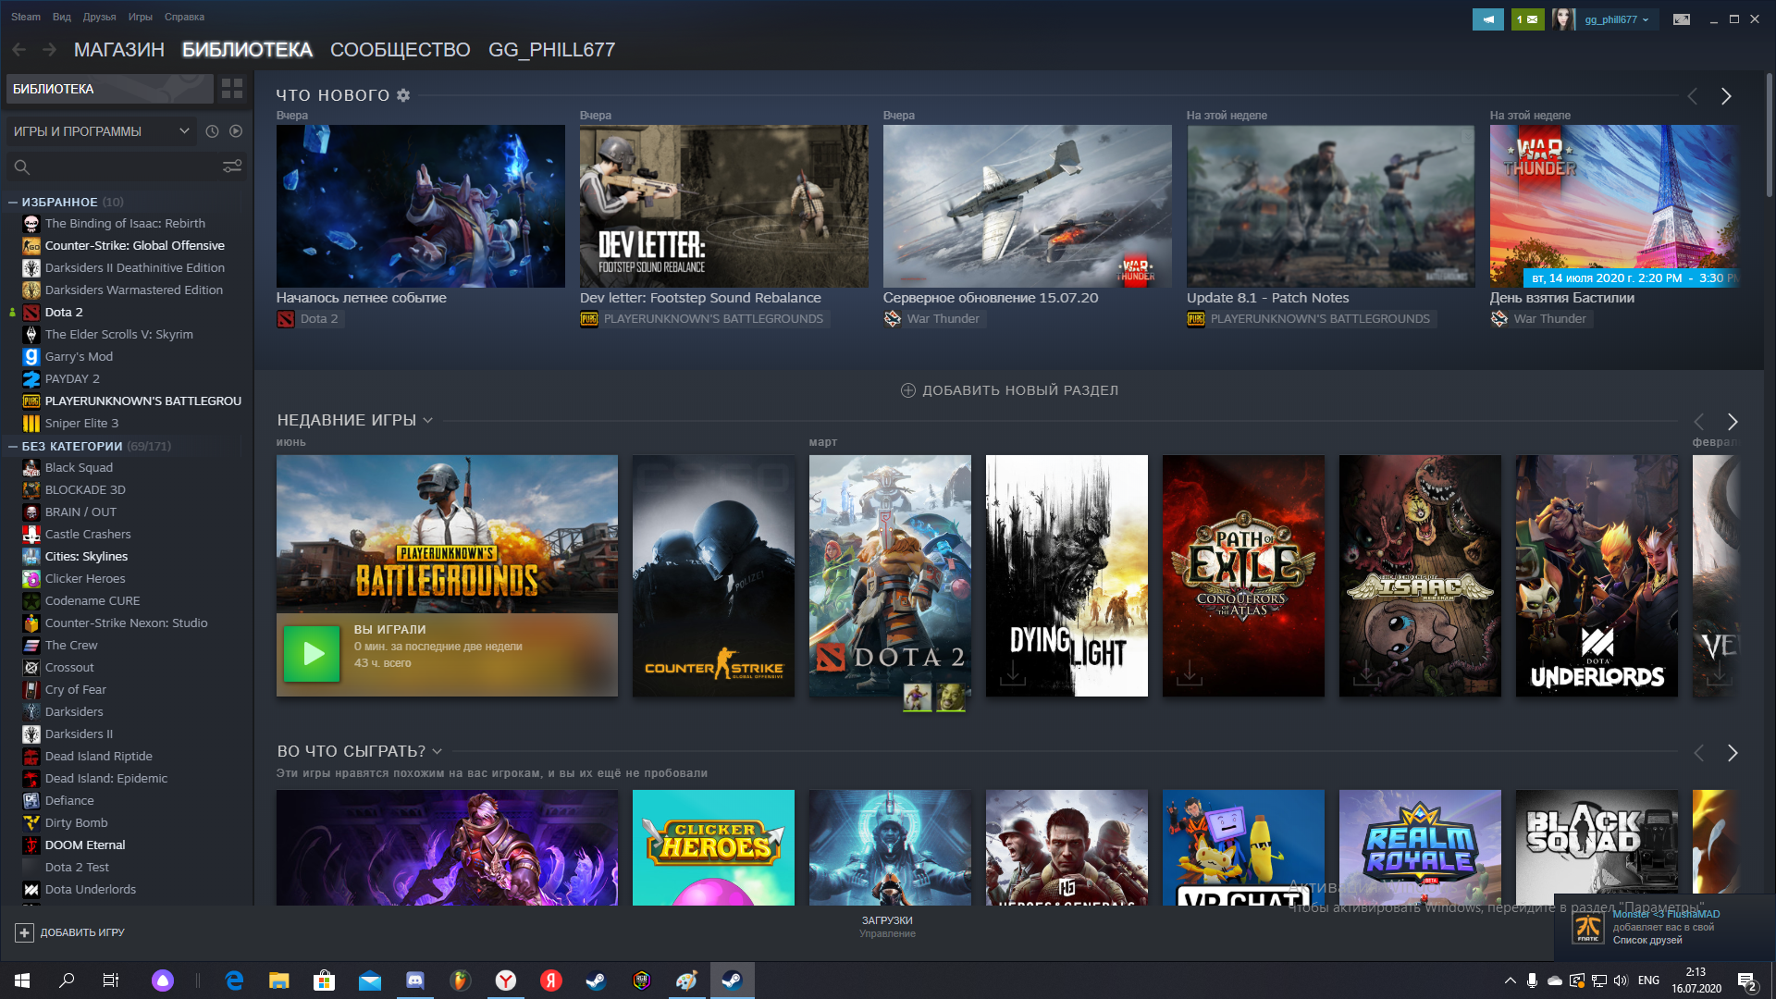Select Sniper Elite 3 in list
The image size is (1776, 999).
coord(81,424)
